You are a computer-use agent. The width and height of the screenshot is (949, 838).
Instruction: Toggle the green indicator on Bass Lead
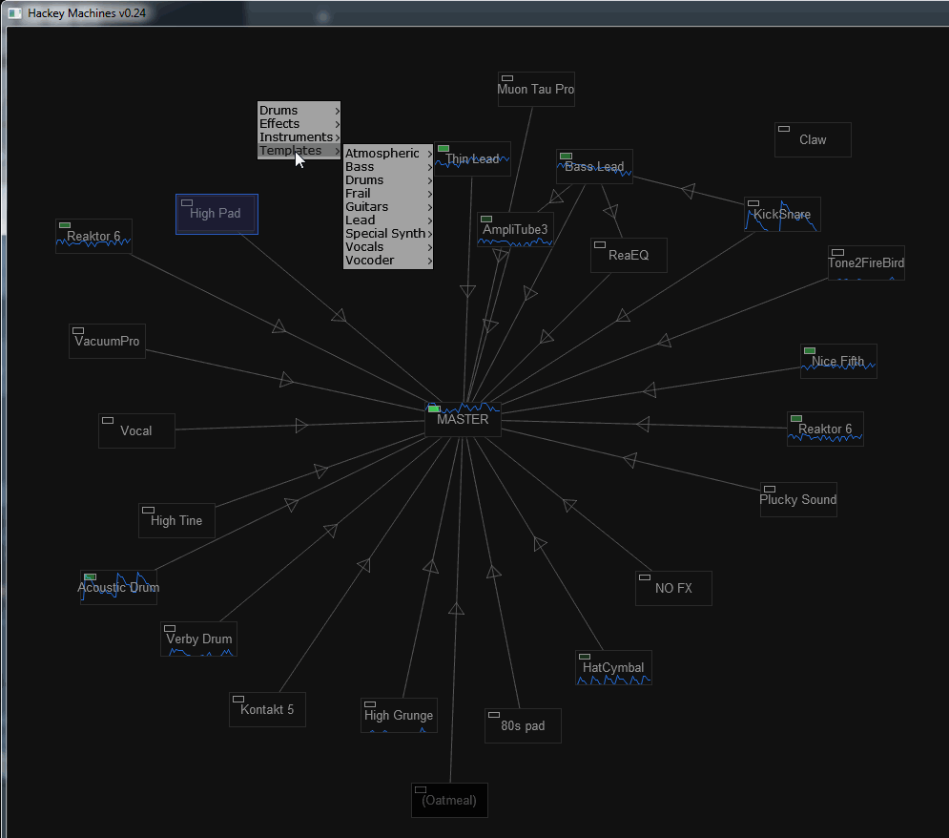pos(566,157)
